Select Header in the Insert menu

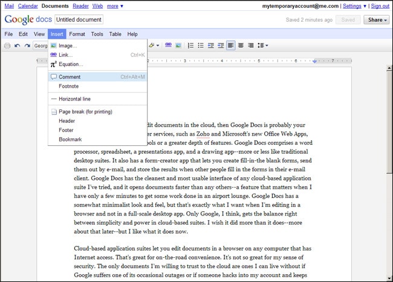[97, 121]
